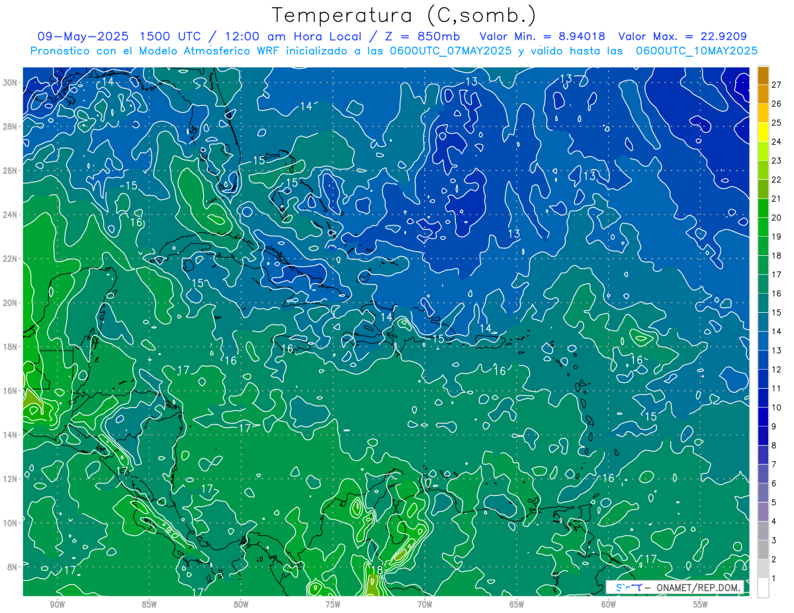
Task: Click the 80W longitude axis label
Action: tap(241, 604)
